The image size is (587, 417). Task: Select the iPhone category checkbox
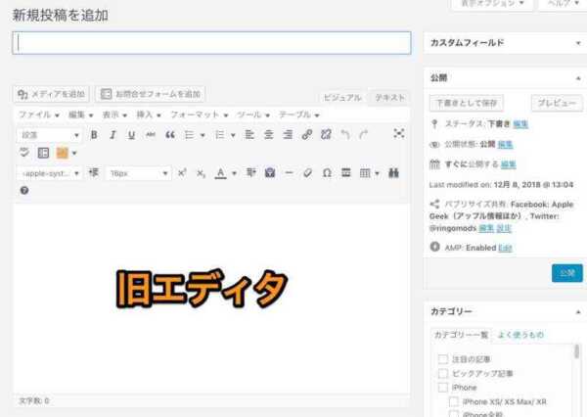443,388
